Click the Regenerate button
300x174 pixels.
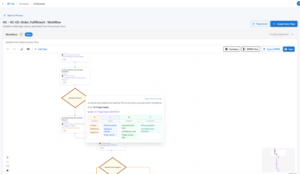pyautogui.click(x=260, y=24)
